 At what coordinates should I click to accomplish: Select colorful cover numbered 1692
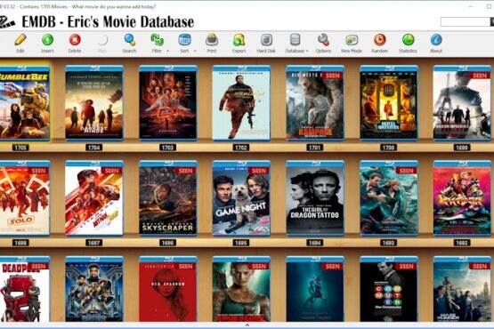pyautogui.click(x=462, y=198)
